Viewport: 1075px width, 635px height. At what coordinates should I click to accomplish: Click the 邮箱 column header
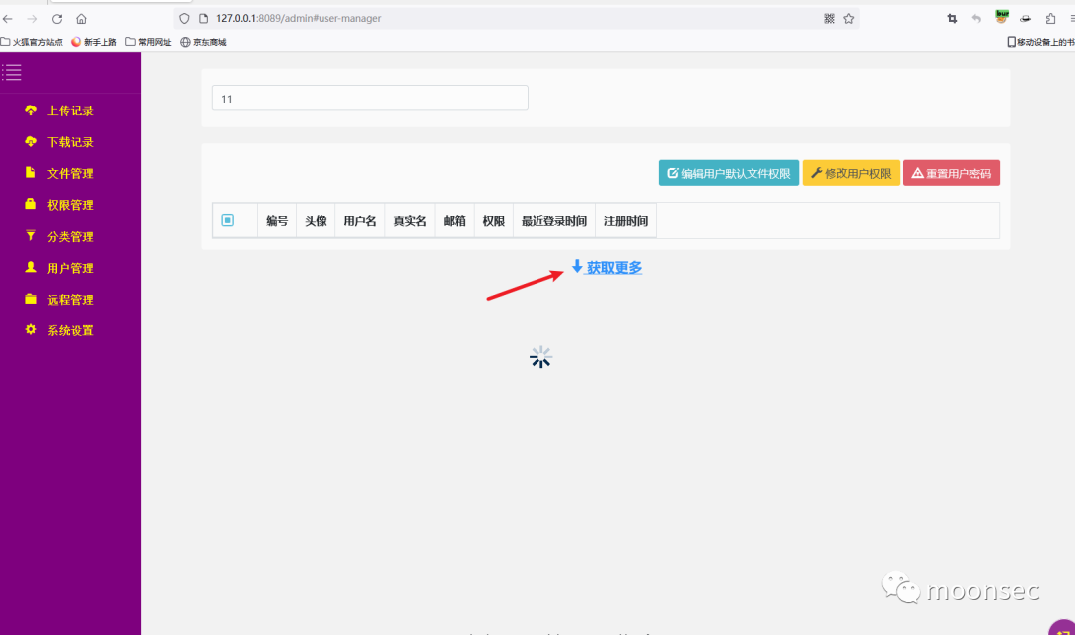(455, 221)
